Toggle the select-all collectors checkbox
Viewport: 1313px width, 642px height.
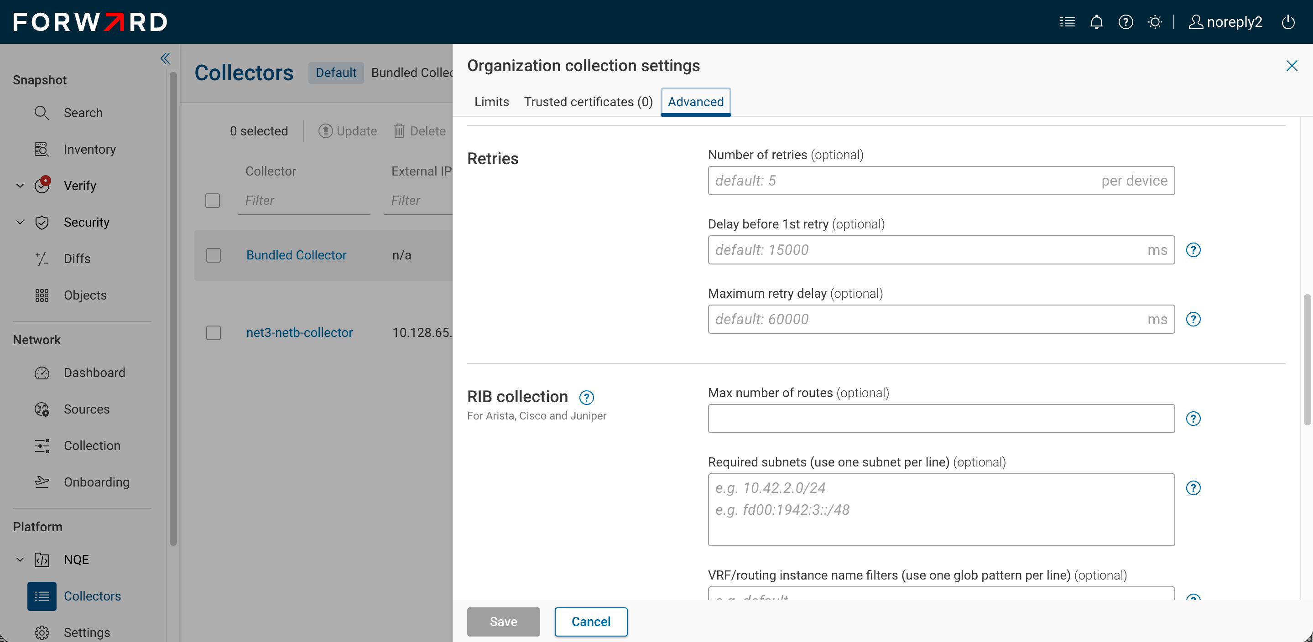pos(213,200)
